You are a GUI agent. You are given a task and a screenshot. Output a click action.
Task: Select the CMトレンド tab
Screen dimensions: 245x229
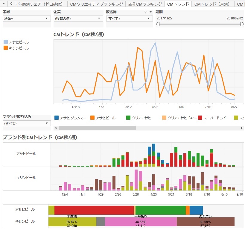(178, 4)
